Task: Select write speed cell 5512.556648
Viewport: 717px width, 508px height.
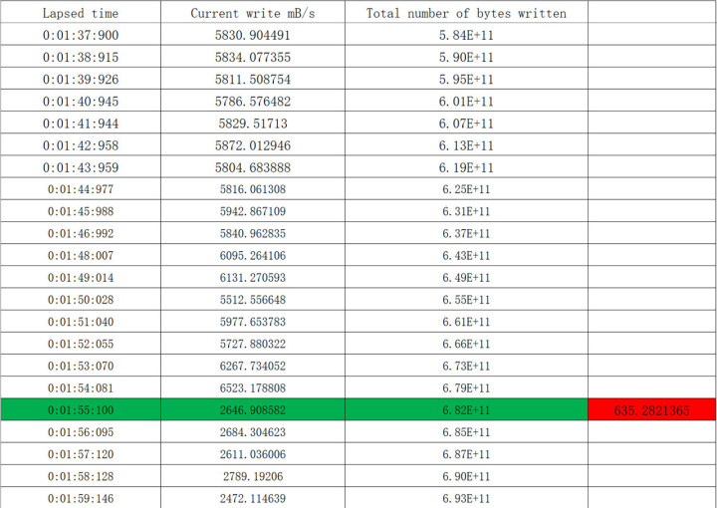Action: pos(253,299)
